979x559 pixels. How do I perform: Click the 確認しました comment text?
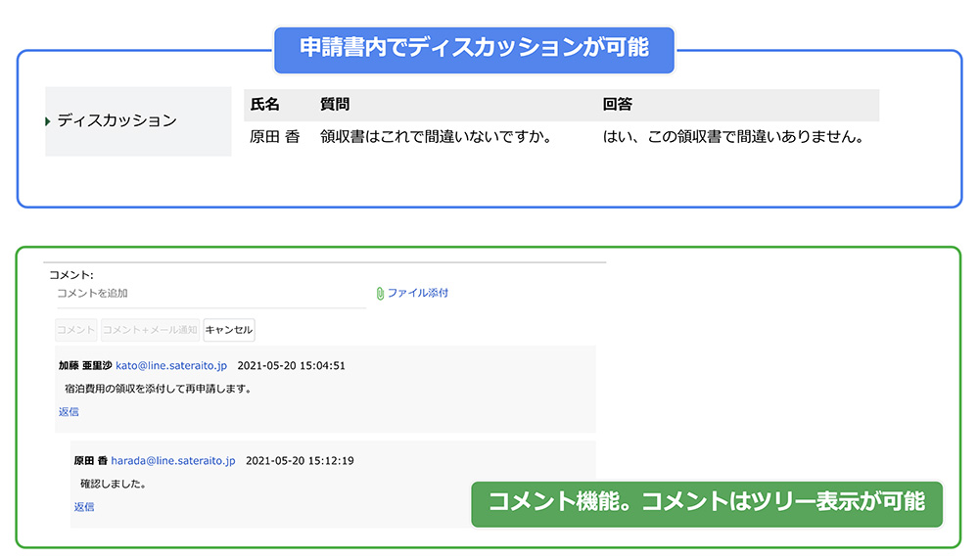click(114, 484)
